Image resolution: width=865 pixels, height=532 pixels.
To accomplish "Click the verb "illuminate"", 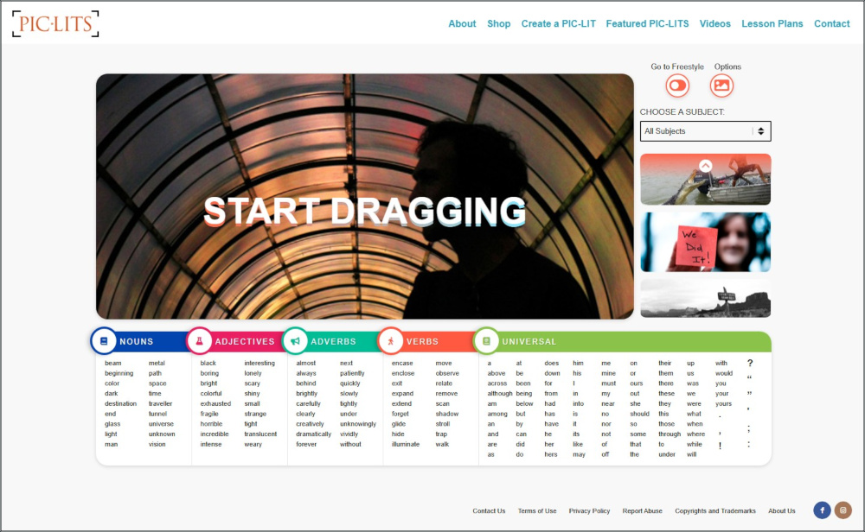I will (x=406, y=445).
